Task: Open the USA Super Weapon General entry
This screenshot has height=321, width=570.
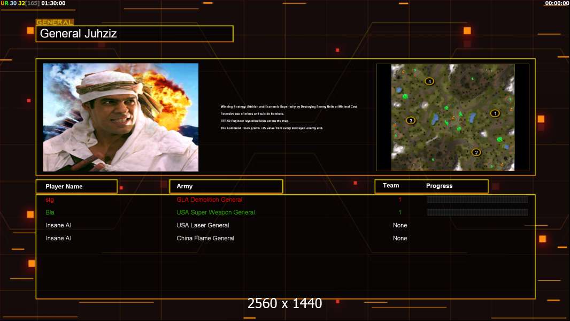Action: 215,213
